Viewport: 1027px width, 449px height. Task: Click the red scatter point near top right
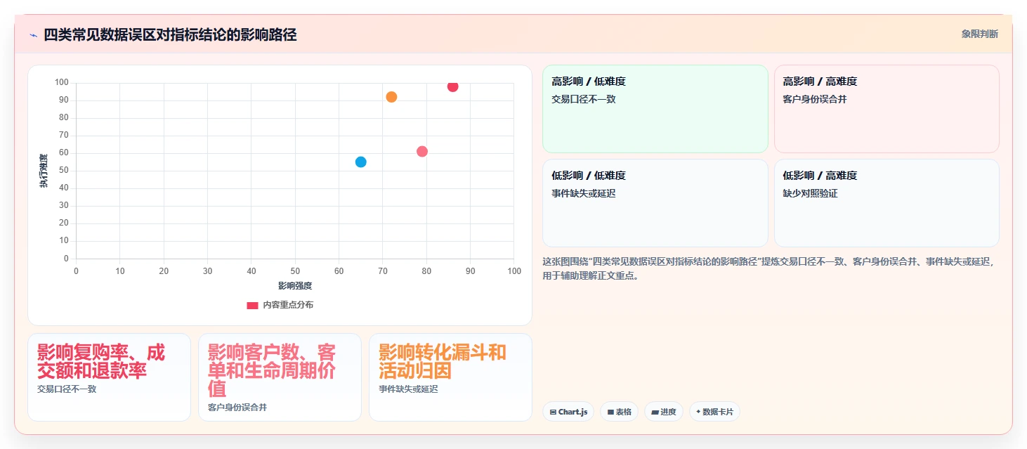point(452,86)
